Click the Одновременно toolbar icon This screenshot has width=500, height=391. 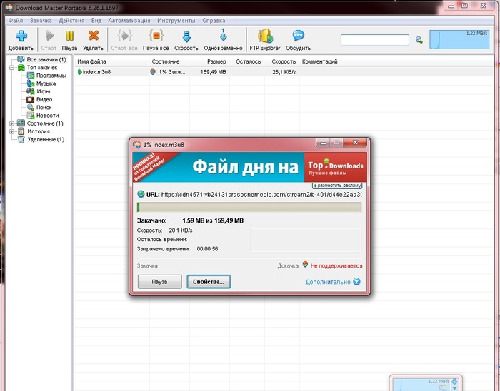tap(223, 35)
